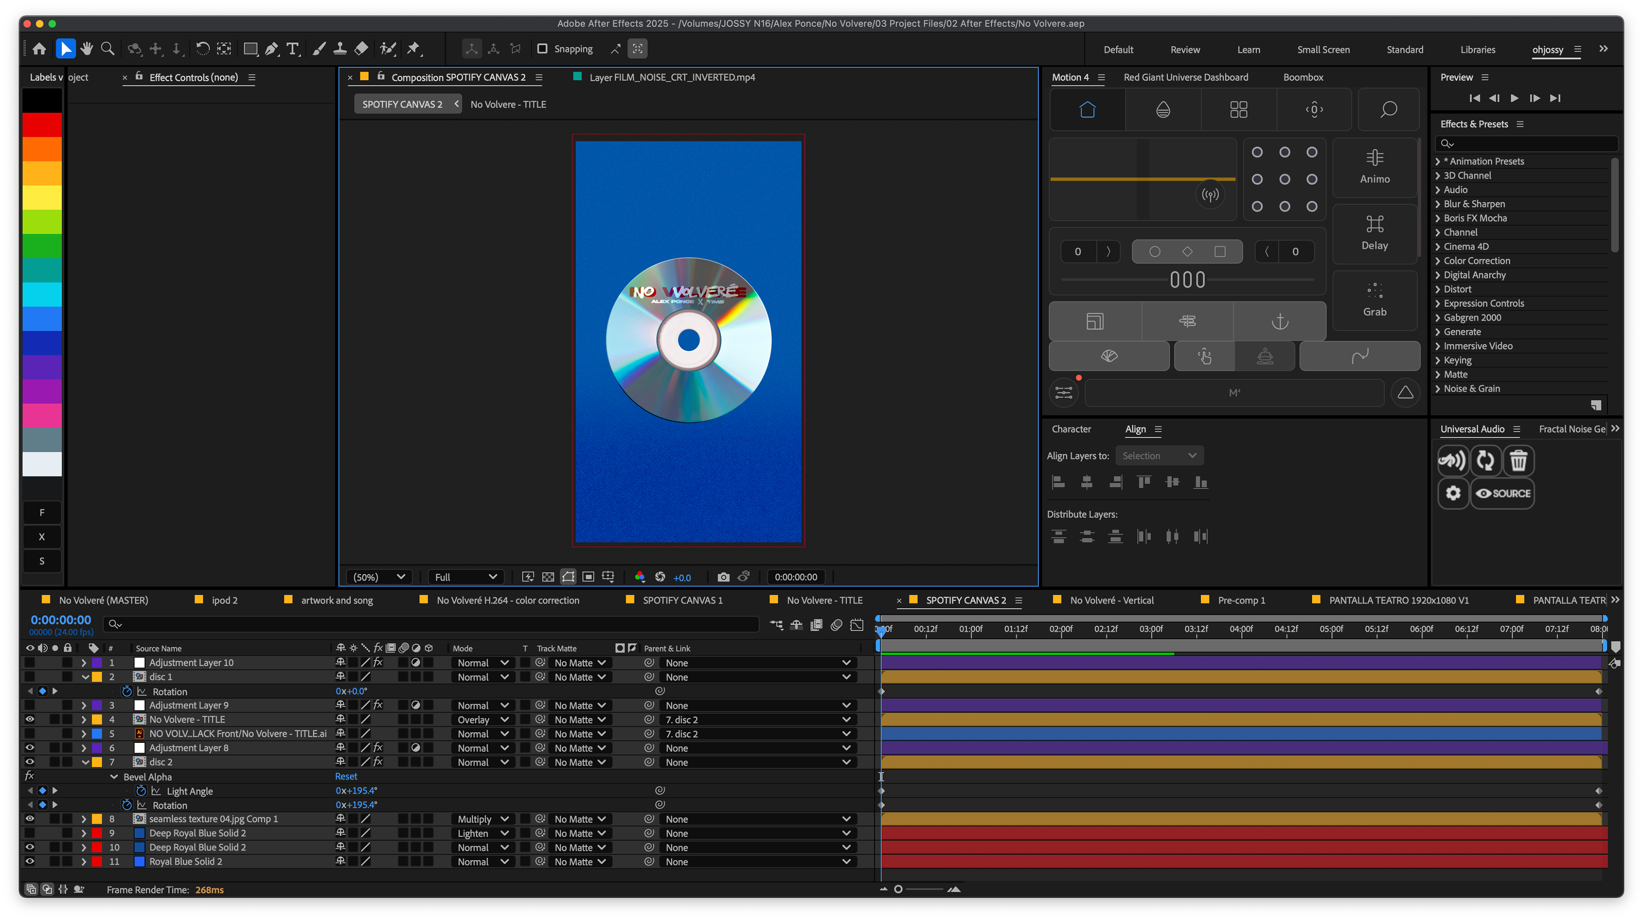
Task: Click the Grab tool in Motion 4
Action: click(x=1374, y=300)
